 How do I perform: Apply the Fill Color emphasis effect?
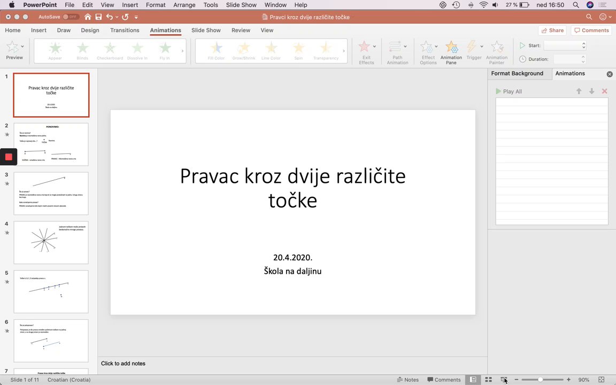216,51
